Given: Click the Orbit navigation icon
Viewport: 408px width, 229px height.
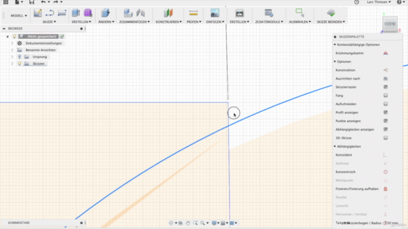Looking at the screenshot, I should [x=171, y=223].
